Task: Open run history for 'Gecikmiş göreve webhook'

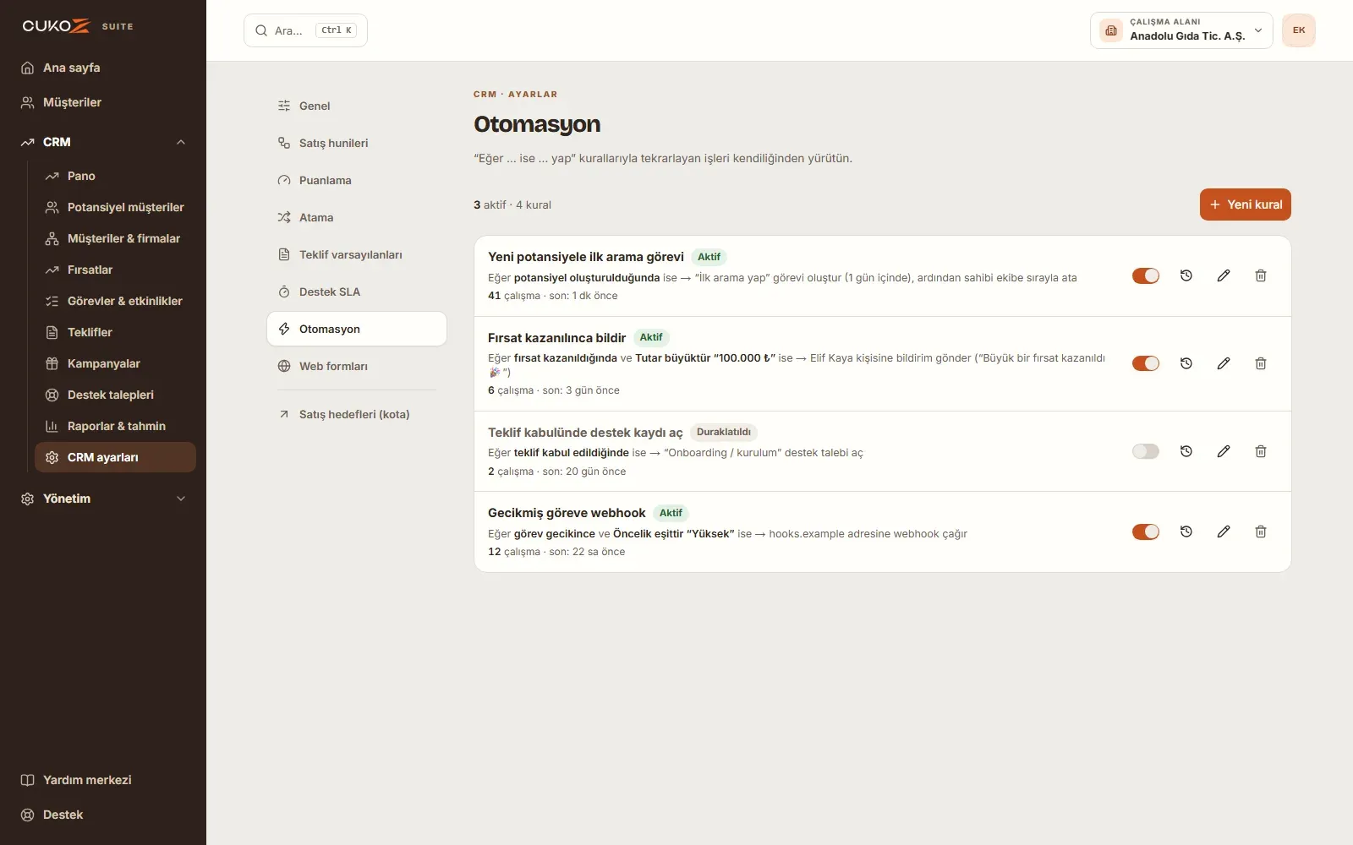Action: (1186, 532)
